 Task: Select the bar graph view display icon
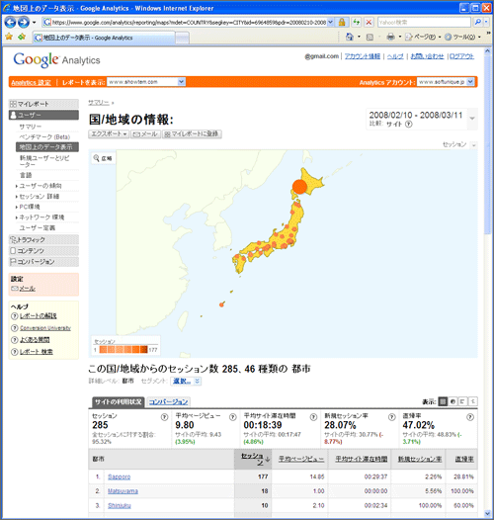coord(462,401)
